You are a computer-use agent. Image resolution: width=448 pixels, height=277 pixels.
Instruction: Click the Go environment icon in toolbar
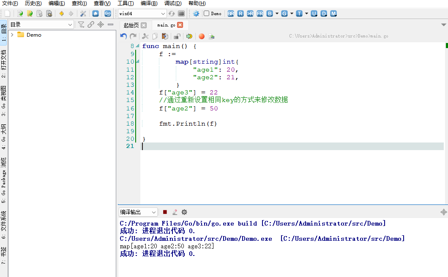[107, 13]
